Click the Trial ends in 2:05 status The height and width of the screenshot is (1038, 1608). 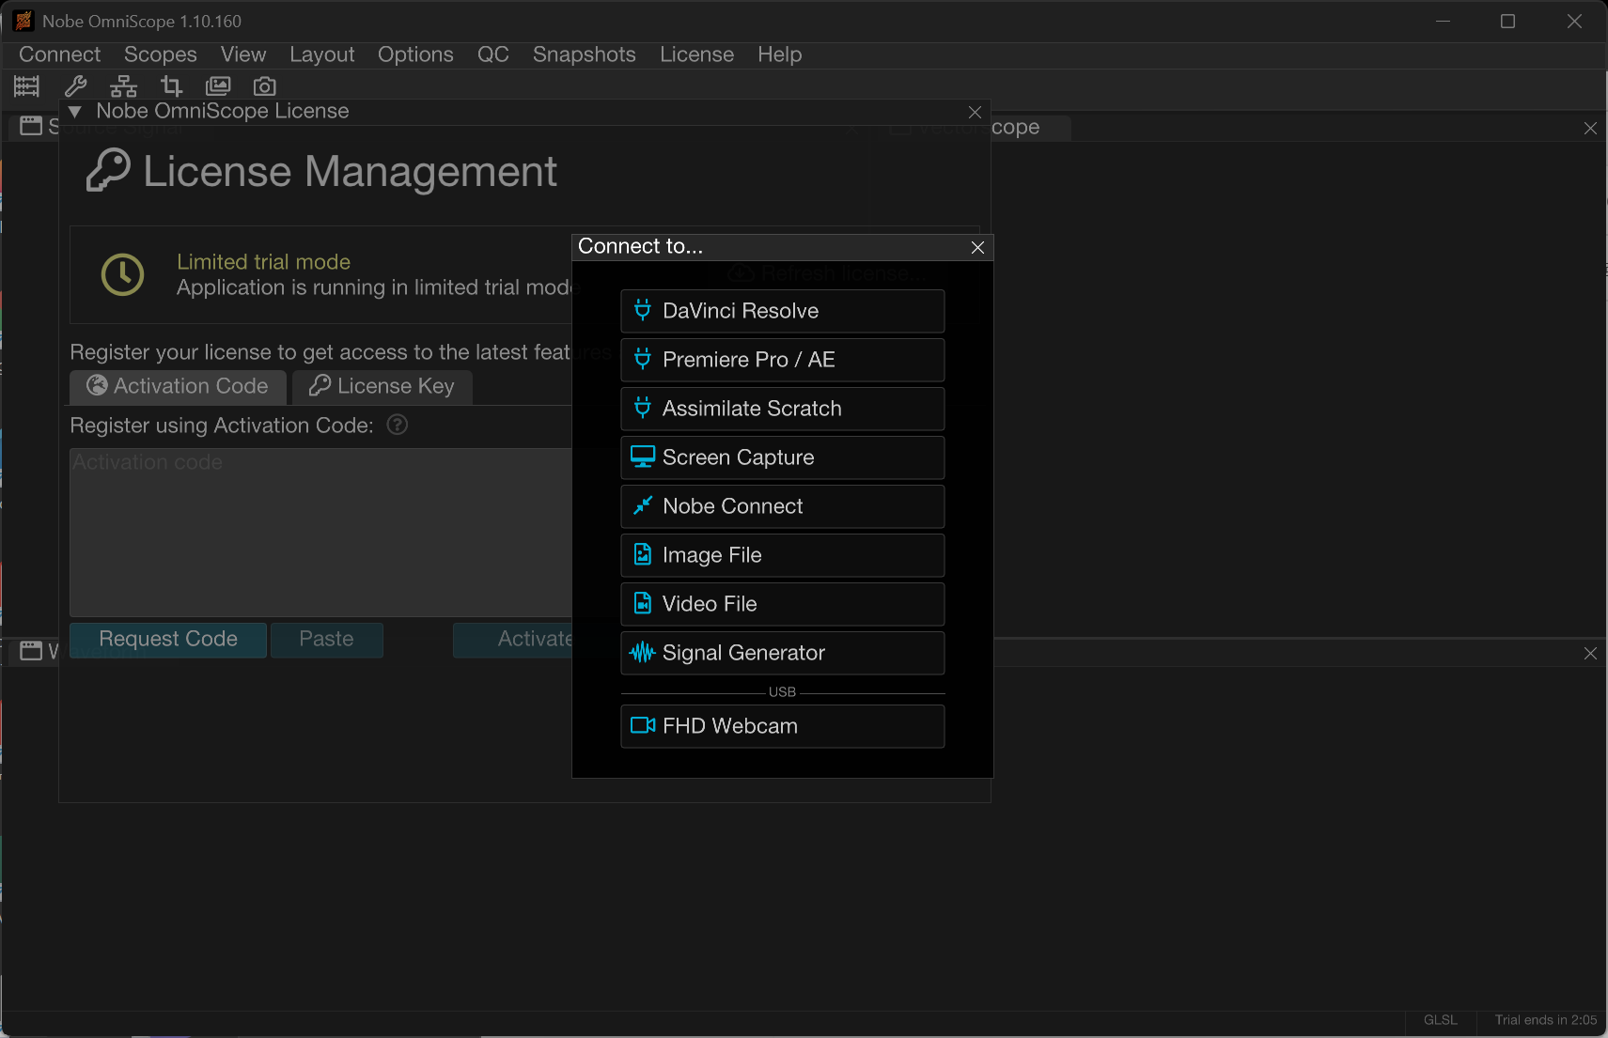[1546, 1020]
